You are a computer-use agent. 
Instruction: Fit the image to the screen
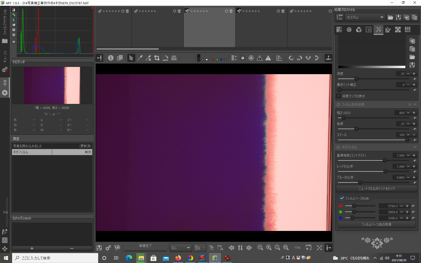point(277,248)
